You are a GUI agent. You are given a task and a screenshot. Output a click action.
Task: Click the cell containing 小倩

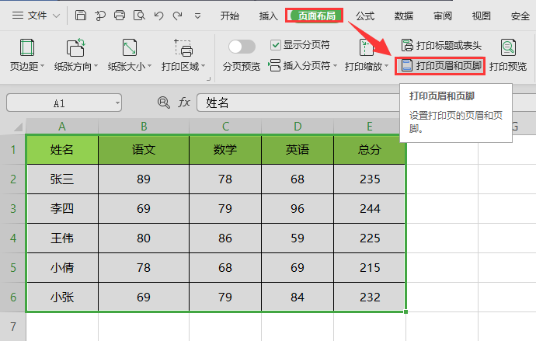(62, 267)
